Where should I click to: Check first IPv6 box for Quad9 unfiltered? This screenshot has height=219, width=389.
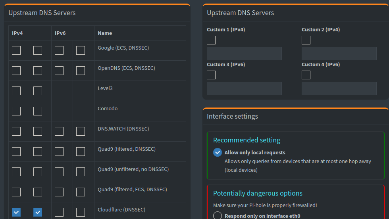pyautogui.click(x=59, y=172)
